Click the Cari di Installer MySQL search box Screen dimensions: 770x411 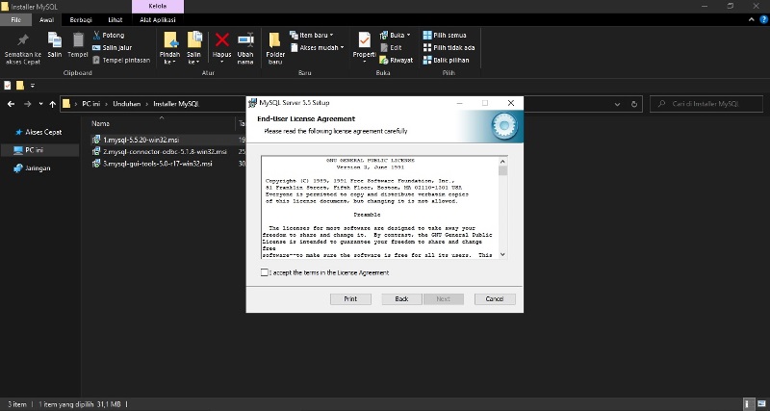click(706, 104)
